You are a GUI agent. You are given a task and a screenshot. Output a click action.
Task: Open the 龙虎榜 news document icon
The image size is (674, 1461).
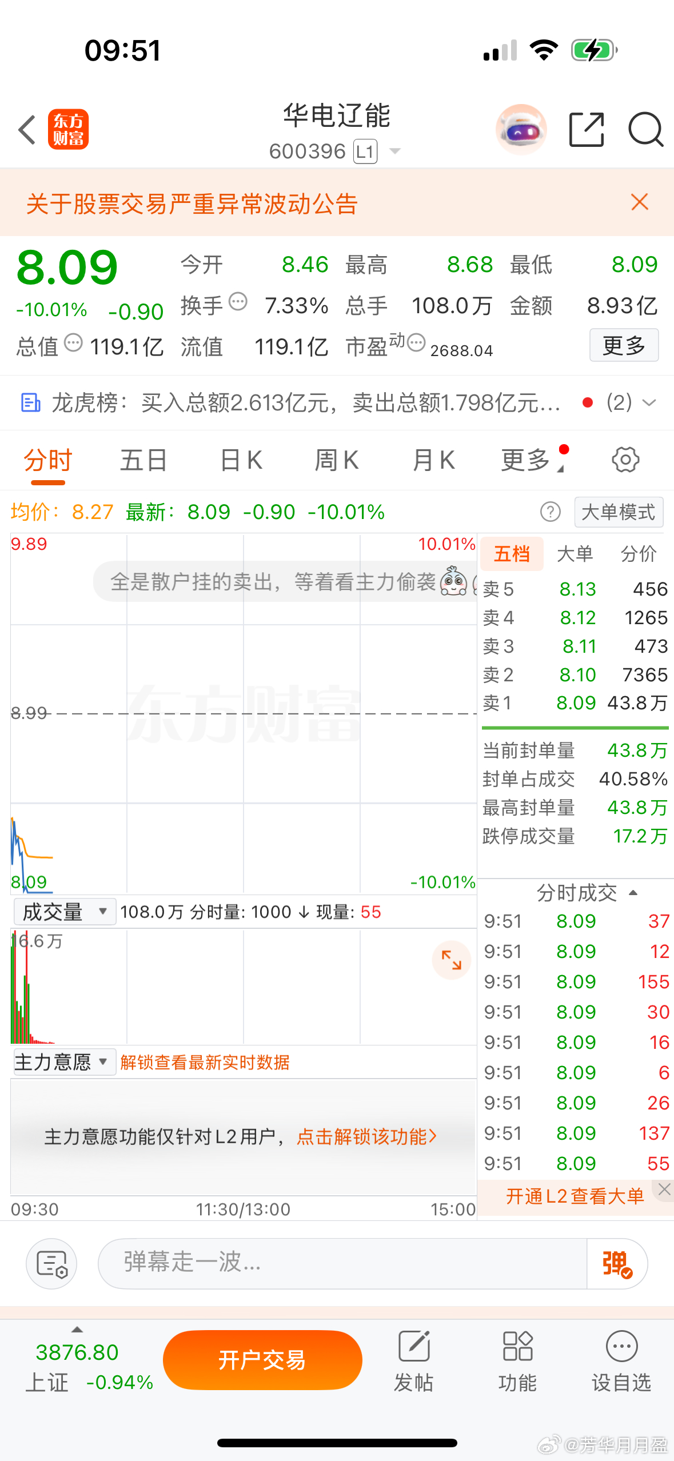30,402
